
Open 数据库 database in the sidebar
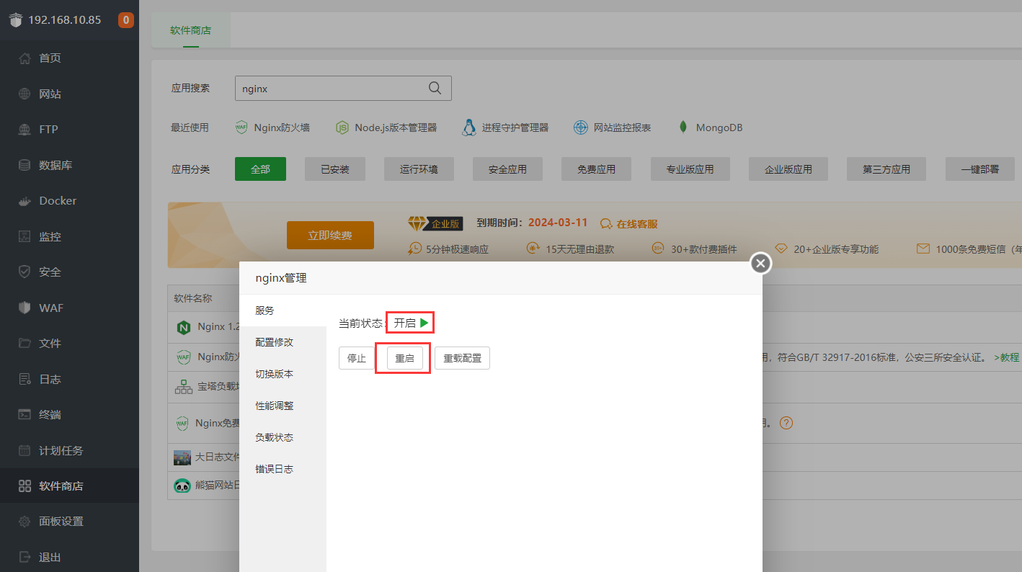[69, 165]
